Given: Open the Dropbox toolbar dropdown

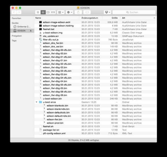Looking at the screenshot, I should (x=107, y=12).
